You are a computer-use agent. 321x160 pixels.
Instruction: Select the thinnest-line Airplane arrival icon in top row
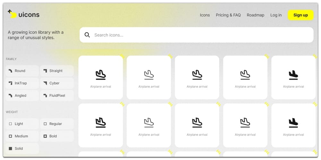149,77
